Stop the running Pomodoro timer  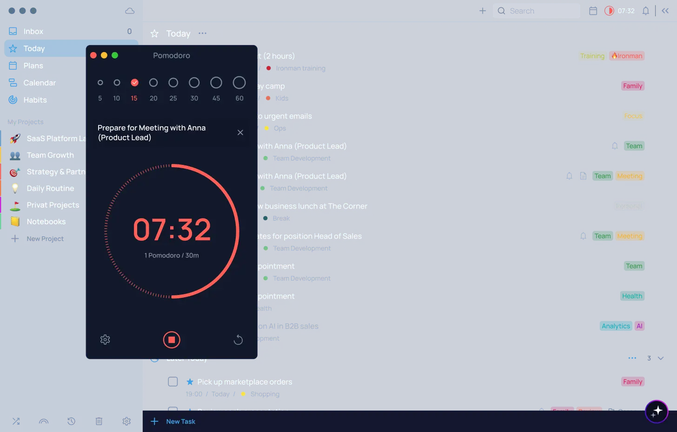click(172, 340)
